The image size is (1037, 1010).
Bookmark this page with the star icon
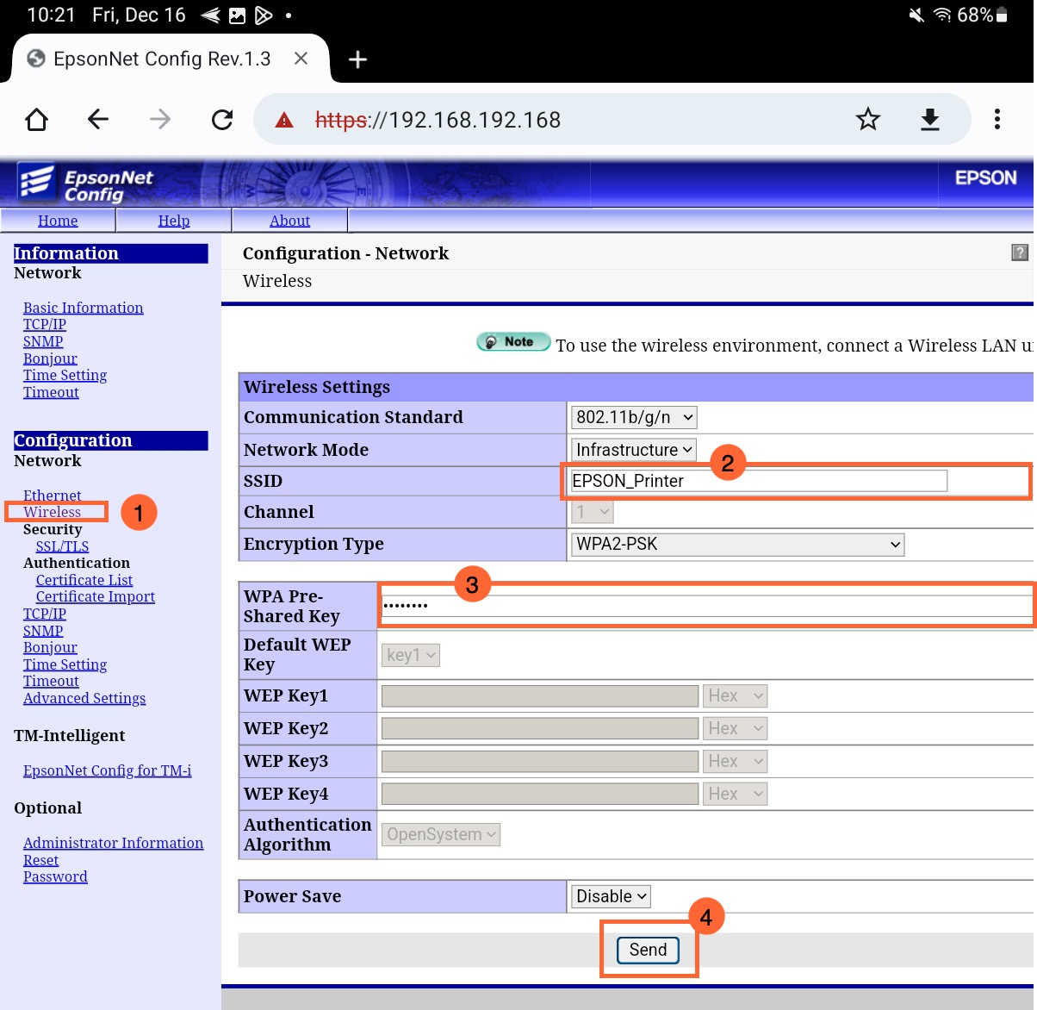(x=868, y=119)
